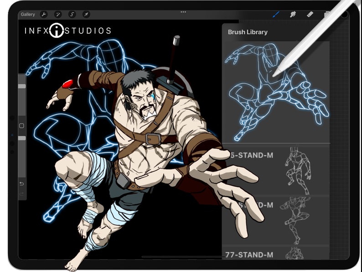Select the Eraser tool
Viewport: 362px width, 272px height.
tap(310, 14)
